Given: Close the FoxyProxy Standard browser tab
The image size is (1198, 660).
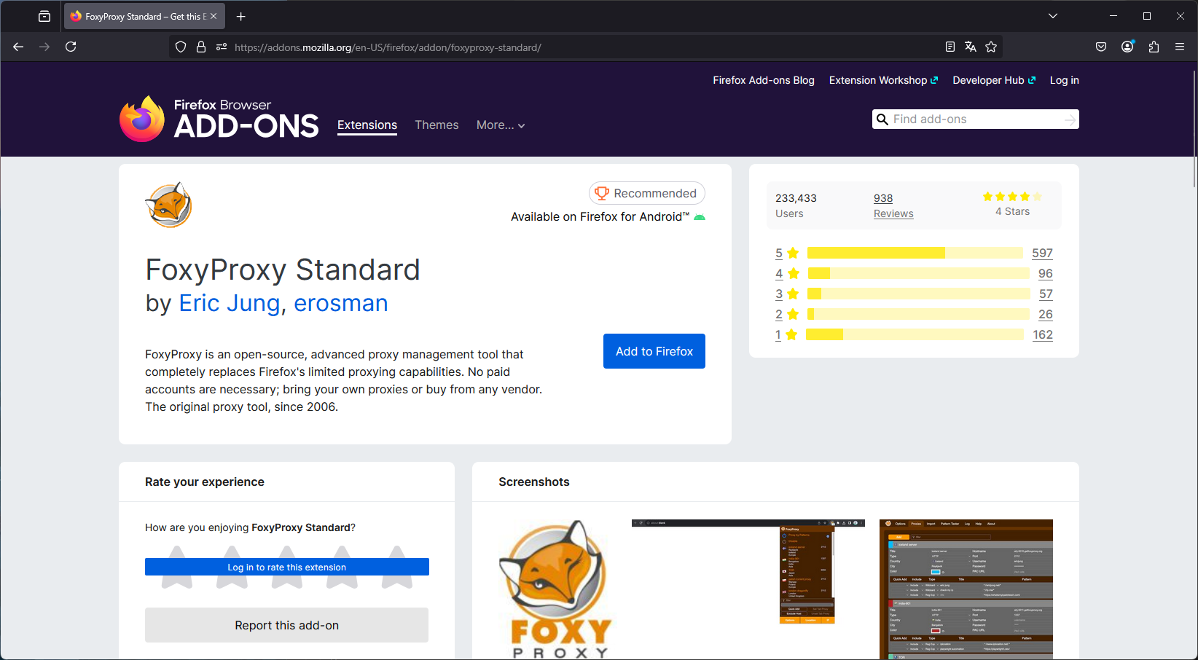Looking at the screenshot, I should pyautogui.click(x=214, y=16).
